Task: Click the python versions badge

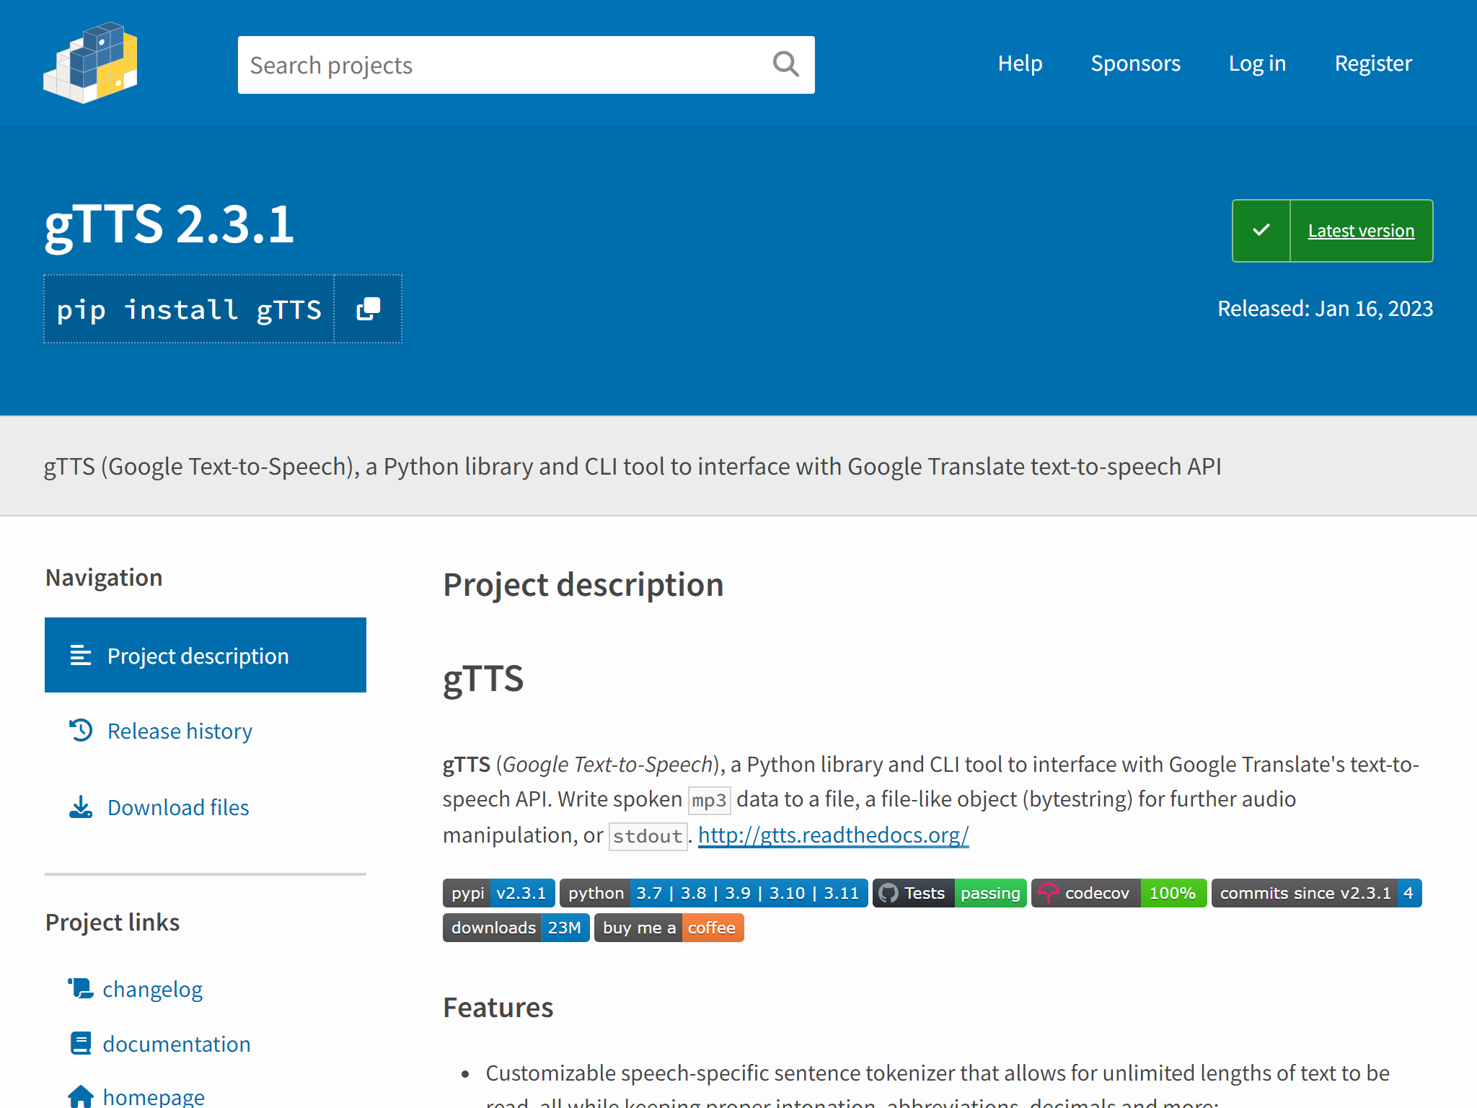Action: point(713,893)
